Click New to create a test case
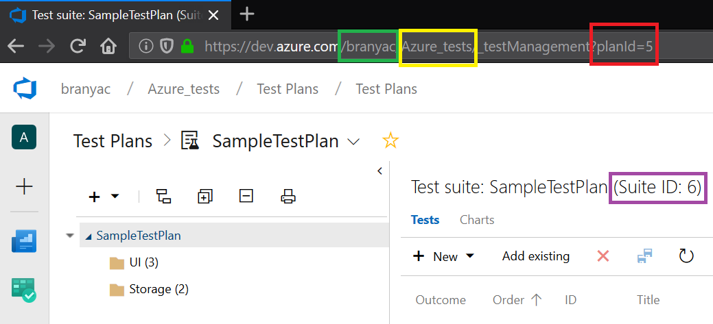This screenshot has height=324, width=713. click(435, 256)
